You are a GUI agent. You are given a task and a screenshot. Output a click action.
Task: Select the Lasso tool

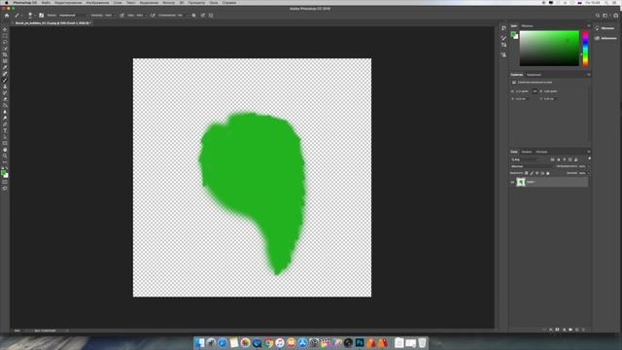click(x=5, y=42)
